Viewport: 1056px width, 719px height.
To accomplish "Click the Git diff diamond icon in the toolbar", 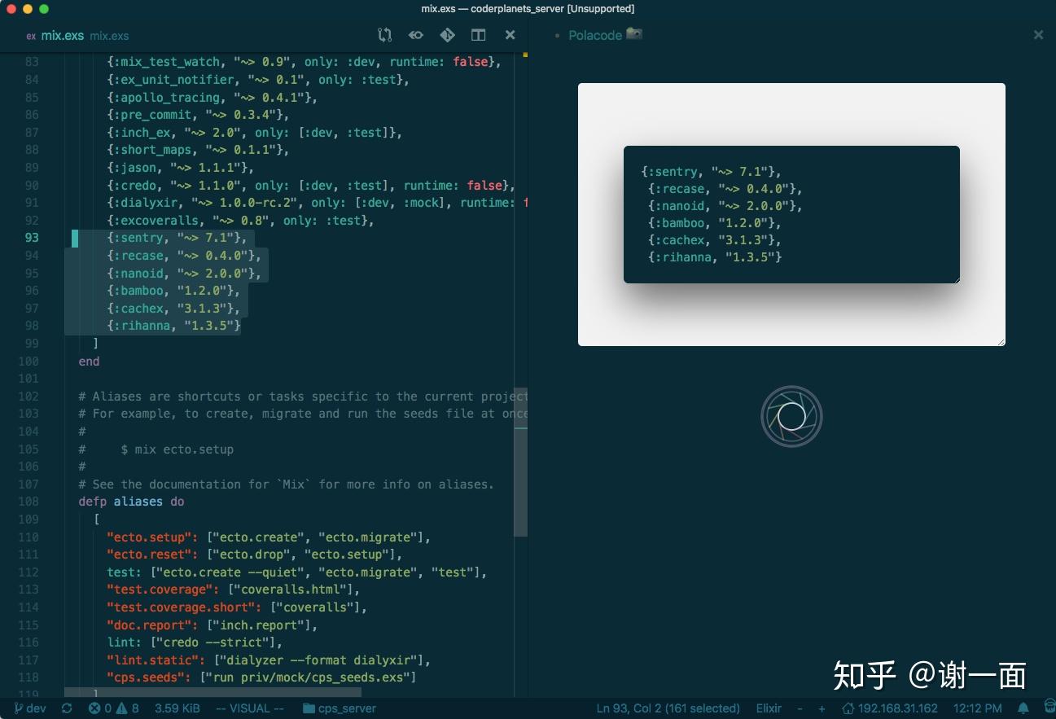I will pyautogui.click(x=447, y=35).
